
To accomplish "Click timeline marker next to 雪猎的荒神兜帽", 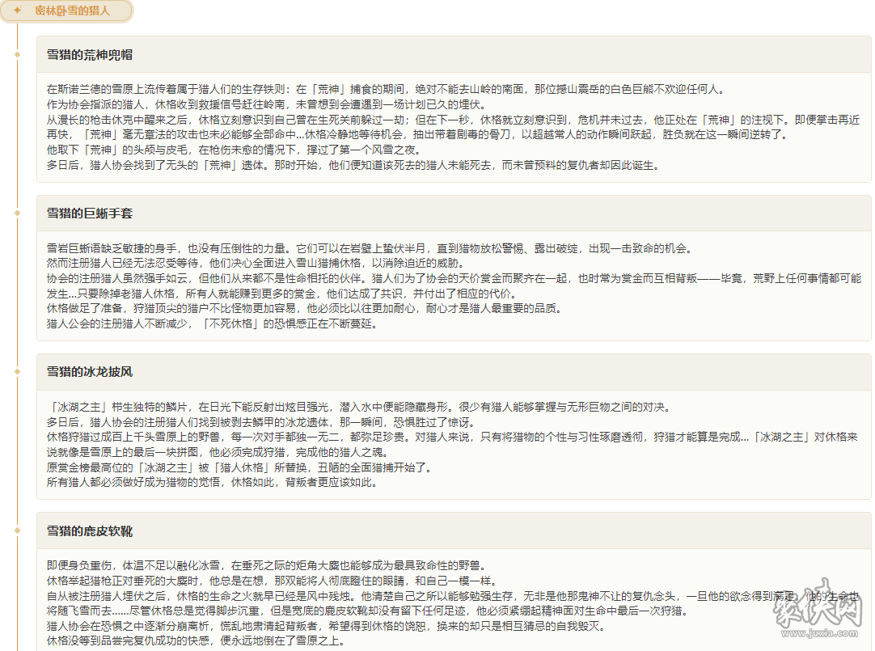I will pyautogui.click(x=17, y=55).
